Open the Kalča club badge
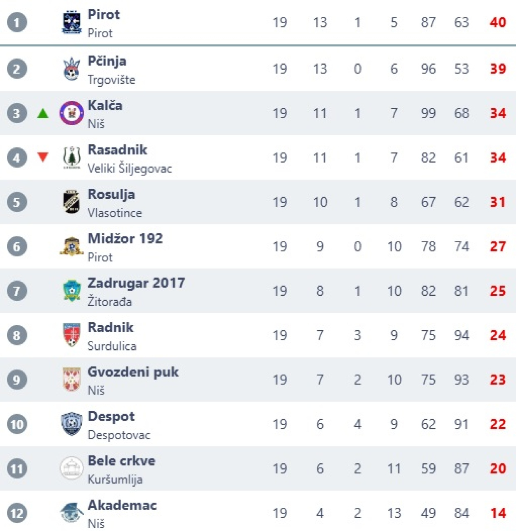This screenshot has height=531, width=516. [71, 113]
